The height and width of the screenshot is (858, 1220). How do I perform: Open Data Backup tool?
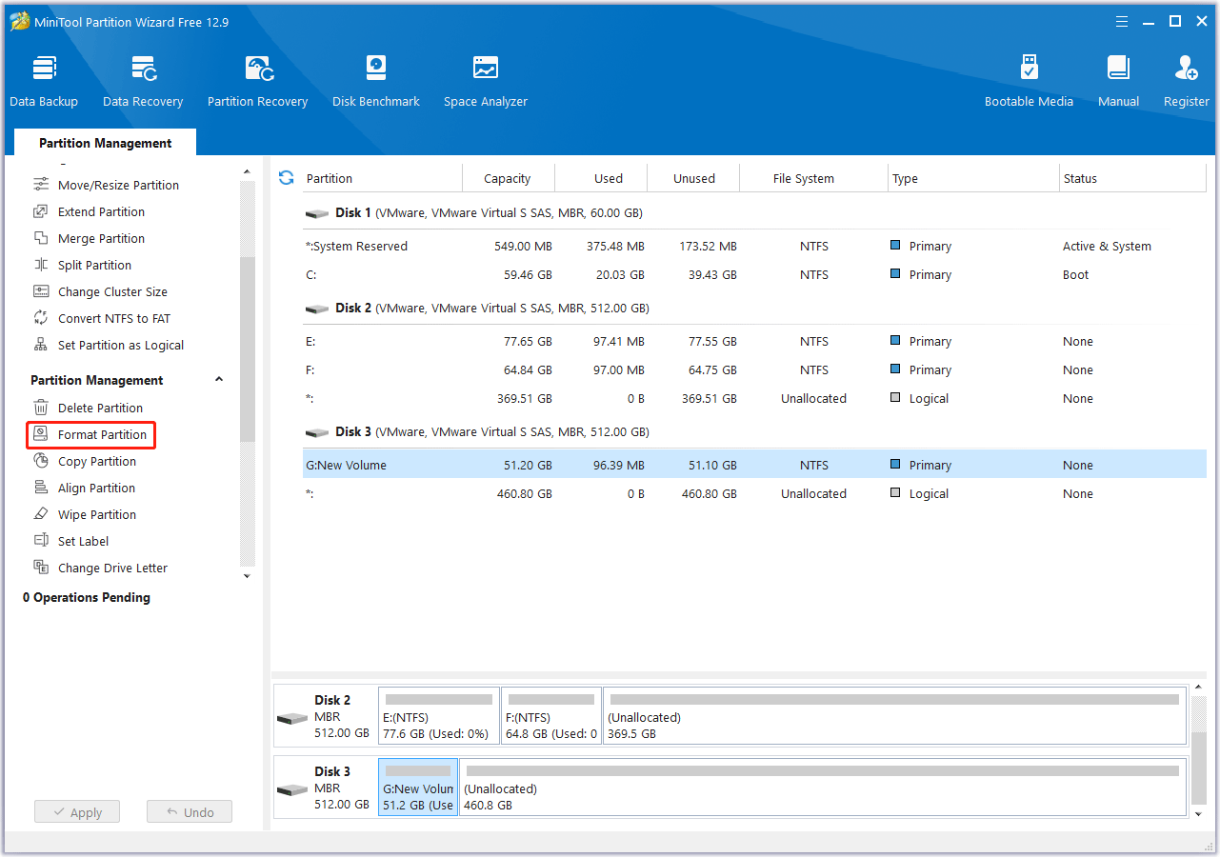pyautogui.click(x=44, y=81)
